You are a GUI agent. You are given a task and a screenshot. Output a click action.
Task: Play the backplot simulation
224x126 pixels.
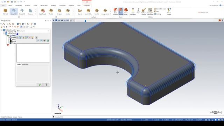54,20
